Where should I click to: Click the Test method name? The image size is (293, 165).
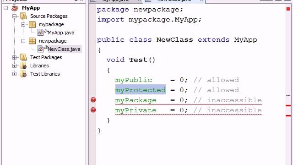click(x=138, y=60)
